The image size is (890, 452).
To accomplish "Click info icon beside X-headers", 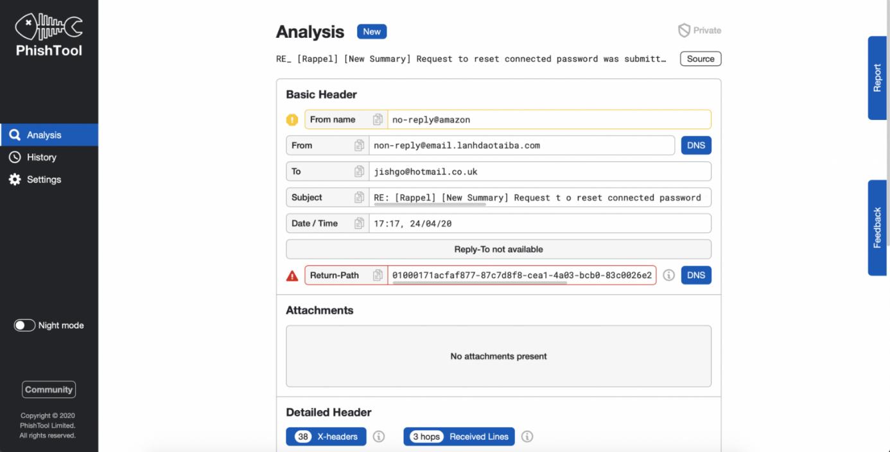I will tap(379, 437).
